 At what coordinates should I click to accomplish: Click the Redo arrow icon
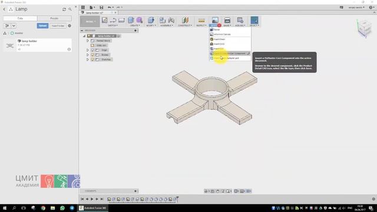pyautogui.click(x=118, y=8)
